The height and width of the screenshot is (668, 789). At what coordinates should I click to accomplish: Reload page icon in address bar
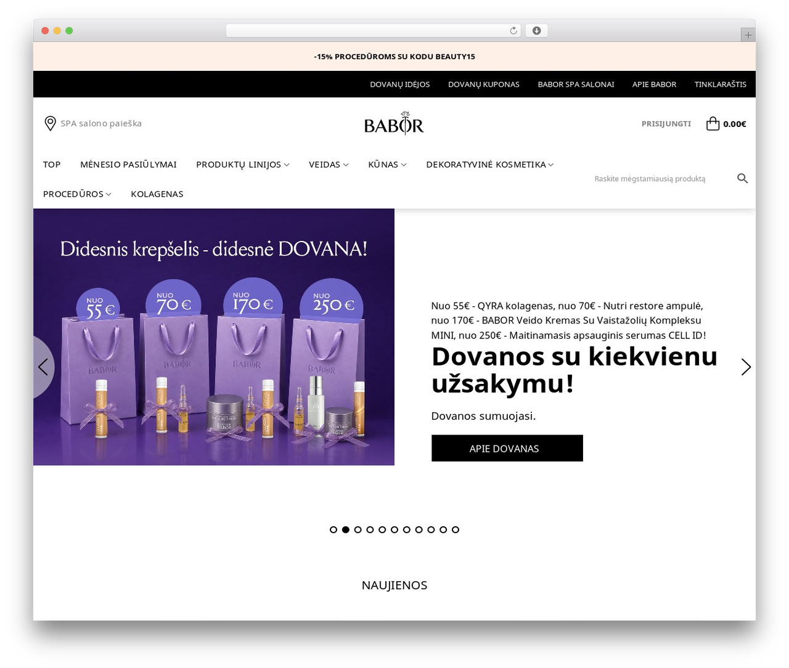(x=513, y=31)
